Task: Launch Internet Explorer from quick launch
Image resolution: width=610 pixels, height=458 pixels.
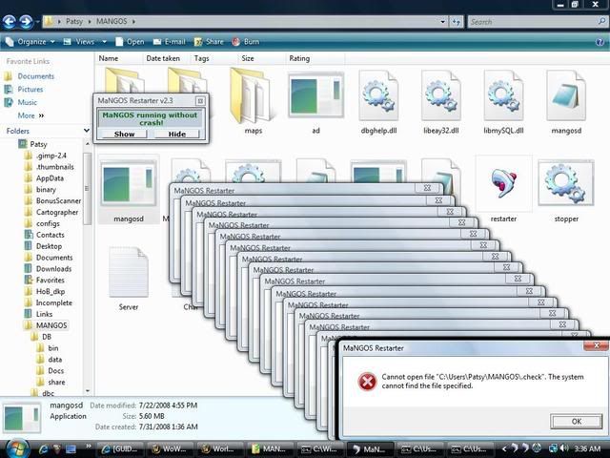Action: pos(43,449)
